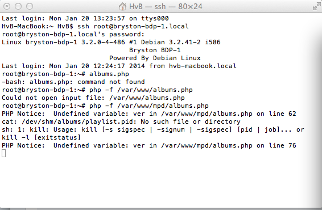Image resolution: width=322 pixels, height=210 pixels.
Task: Minimize the terminal window using the middle button
Action: (18, 6)
